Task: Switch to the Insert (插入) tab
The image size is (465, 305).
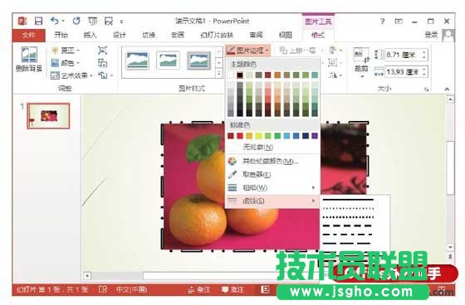Action: 91,35
